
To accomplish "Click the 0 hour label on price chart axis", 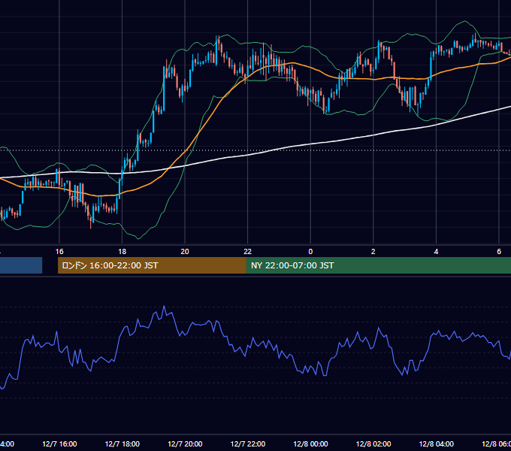I will pyautogui.click(x=310, y=252).
